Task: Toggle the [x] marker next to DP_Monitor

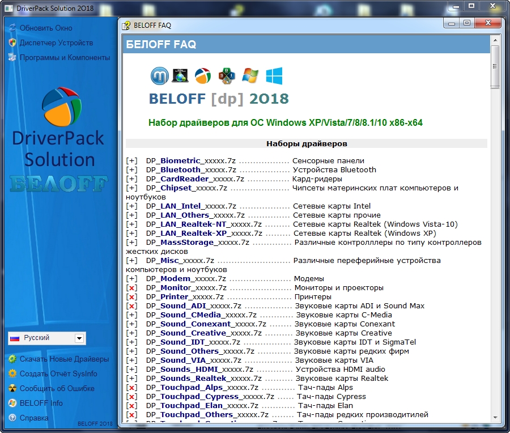Action: [131, 288]
